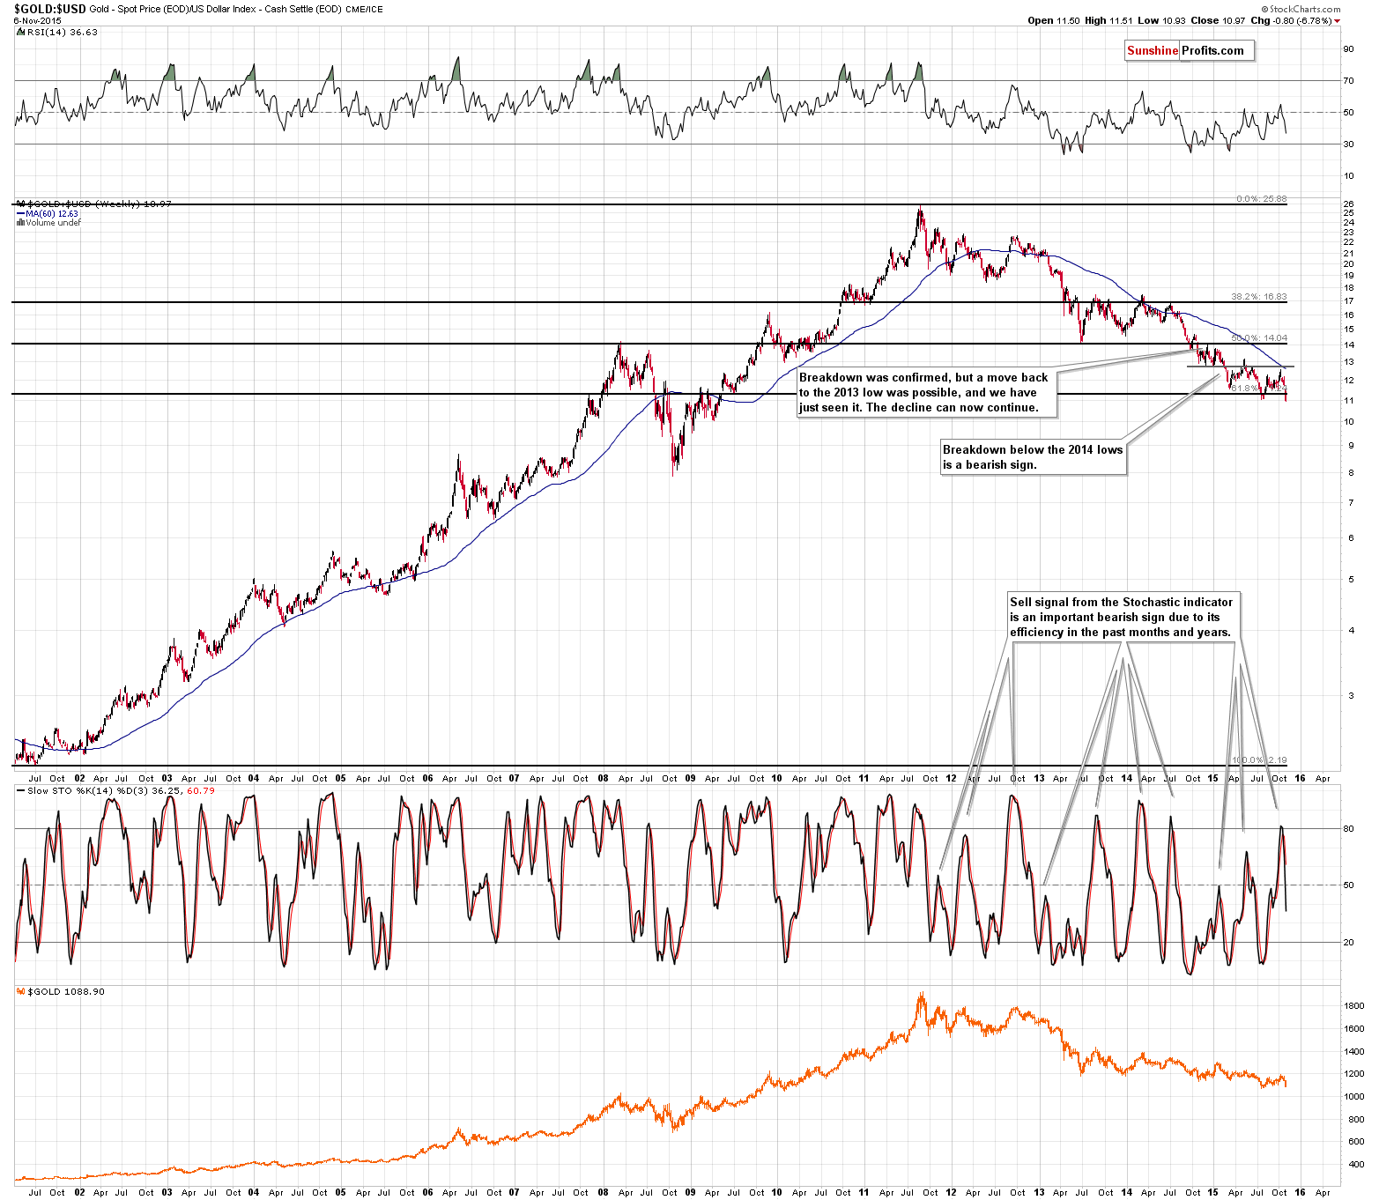Click the orange icon beside $GOLD 1088.90

21,991
